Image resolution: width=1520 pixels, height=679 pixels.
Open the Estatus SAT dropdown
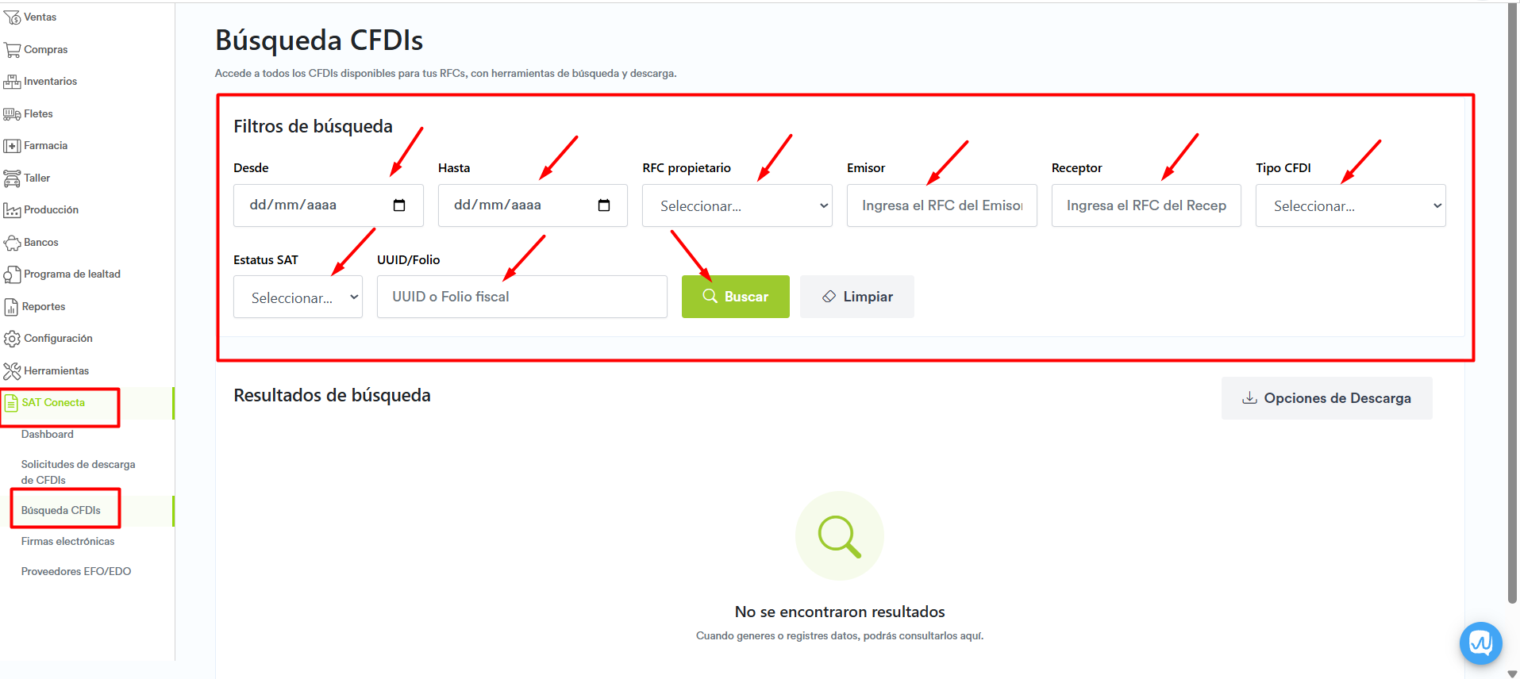(x=298, y=297)
